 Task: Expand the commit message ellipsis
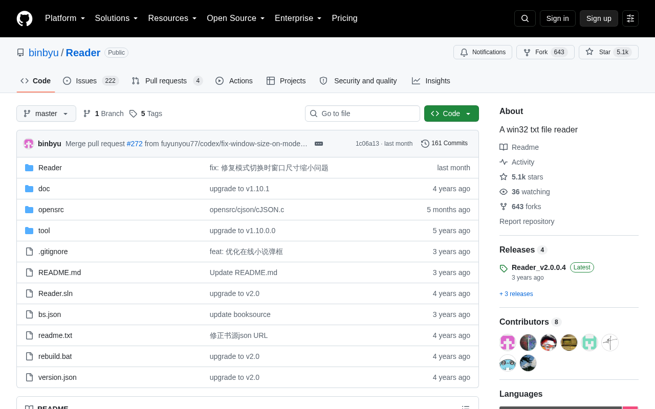point(319,144)
